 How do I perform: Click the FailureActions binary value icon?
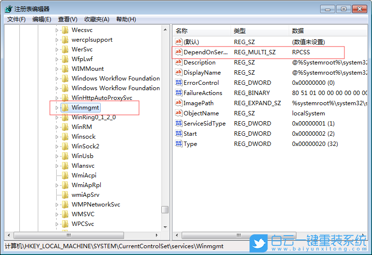click(178, 93)
